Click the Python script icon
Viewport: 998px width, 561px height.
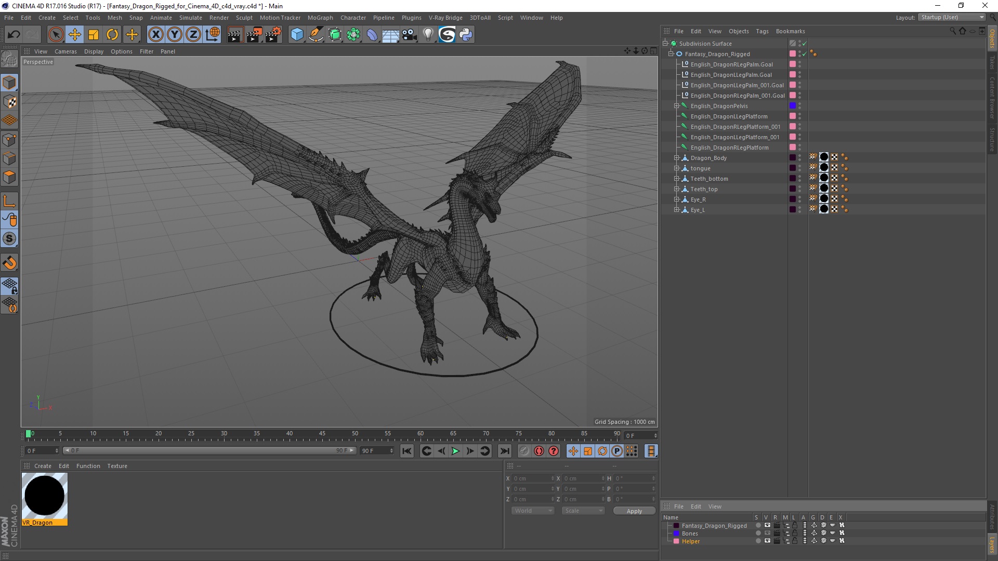click(x=466, y=35)
